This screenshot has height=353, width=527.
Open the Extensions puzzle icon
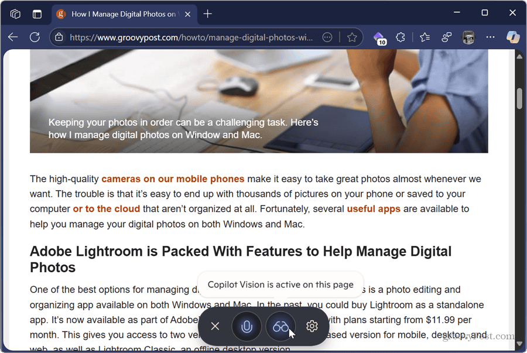(x=401, y=37)
